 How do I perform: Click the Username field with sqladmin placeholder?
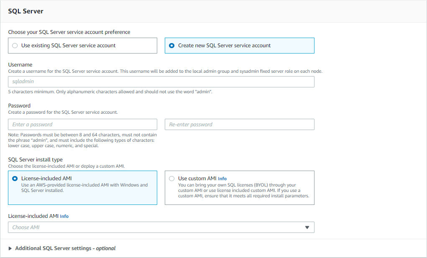coord(161,82)
